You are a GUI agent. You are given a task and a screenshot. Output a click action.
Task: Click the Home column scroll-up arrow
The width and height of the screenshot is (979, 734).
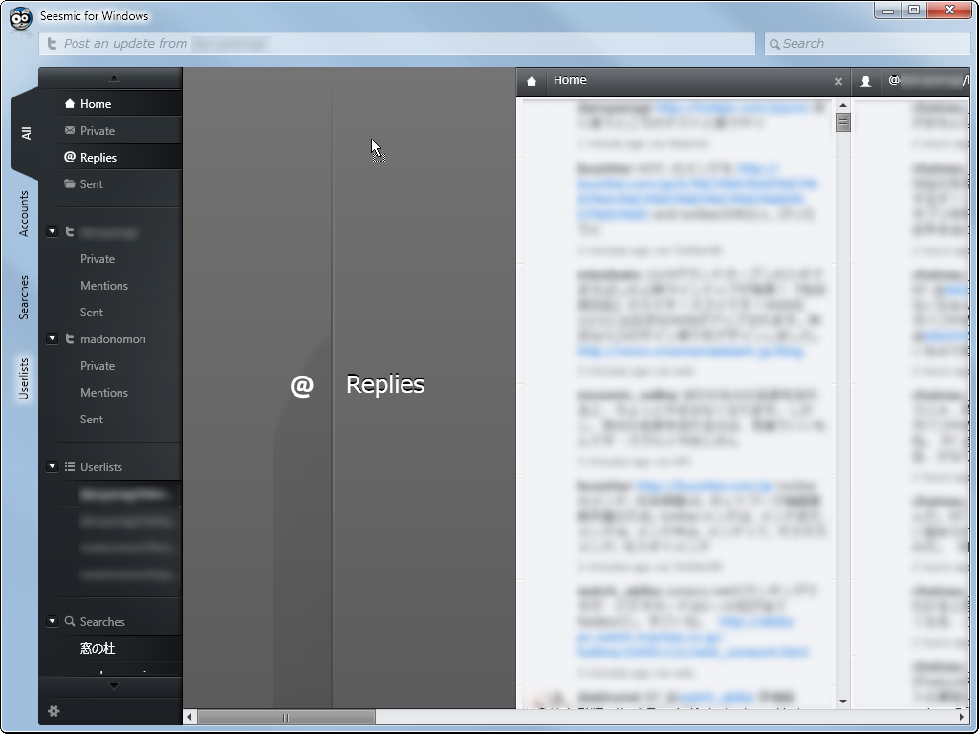coord(843,105)
